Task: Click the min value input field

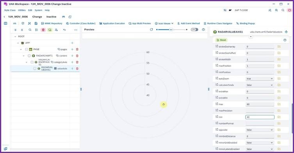Action: pyautogui.click(x=260, y=117)
